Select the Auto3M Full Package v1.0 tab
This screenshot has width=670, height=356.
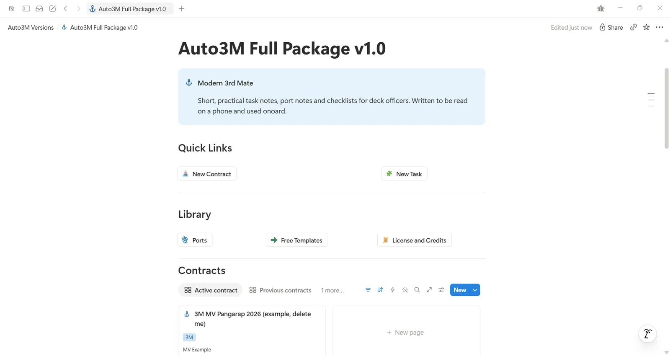click(x=130, y=9)
